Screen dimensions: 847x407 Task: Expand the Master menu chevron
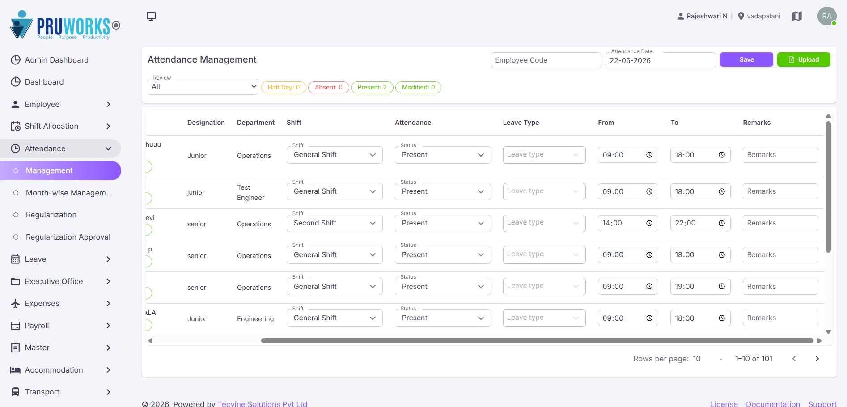(108, 348)
